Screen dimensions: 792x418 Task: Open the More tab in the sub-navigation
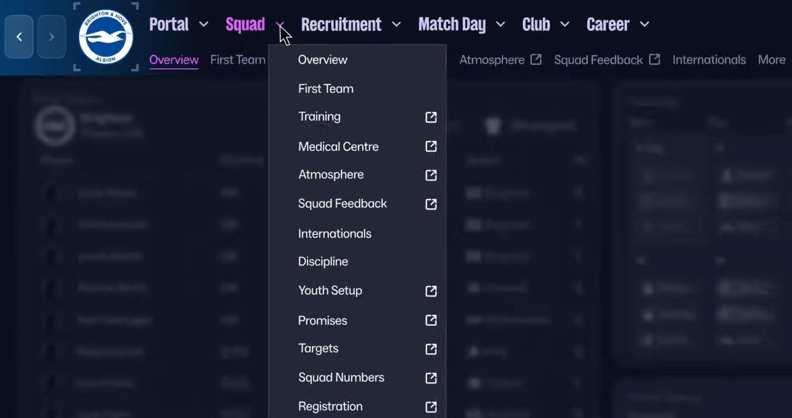coord(771,60)
